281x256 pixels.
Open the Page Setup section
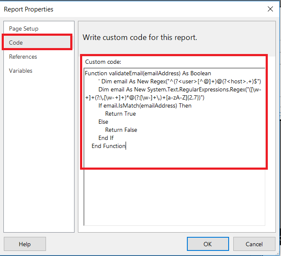pos(24,28)
